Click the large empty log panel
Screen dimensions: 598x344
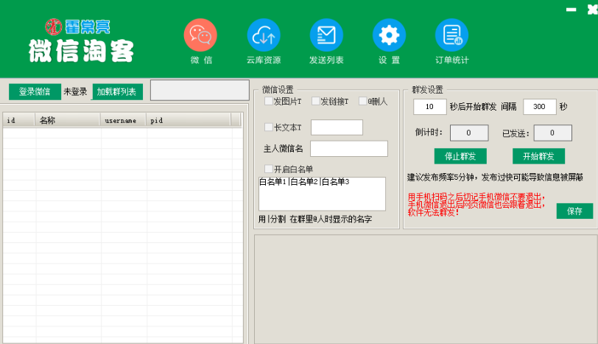tap(426, 289)
